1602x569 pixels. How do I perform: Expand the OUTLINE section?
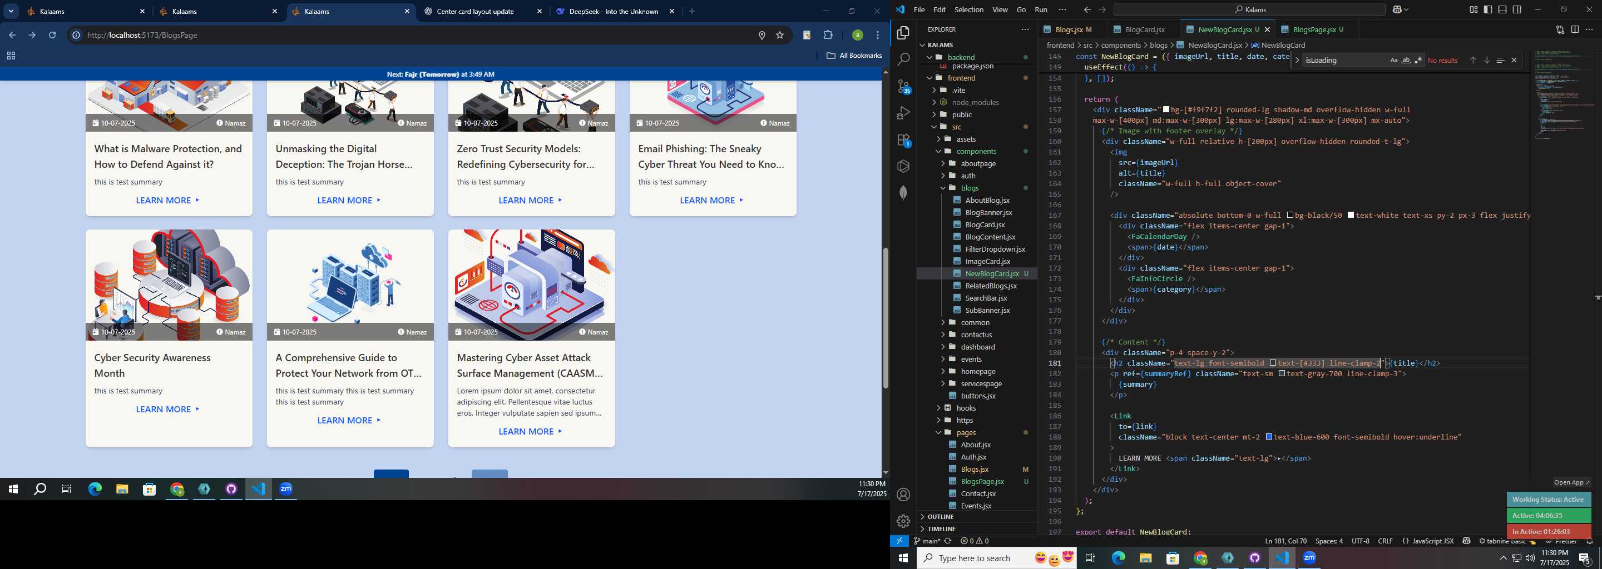click(976, 516)
